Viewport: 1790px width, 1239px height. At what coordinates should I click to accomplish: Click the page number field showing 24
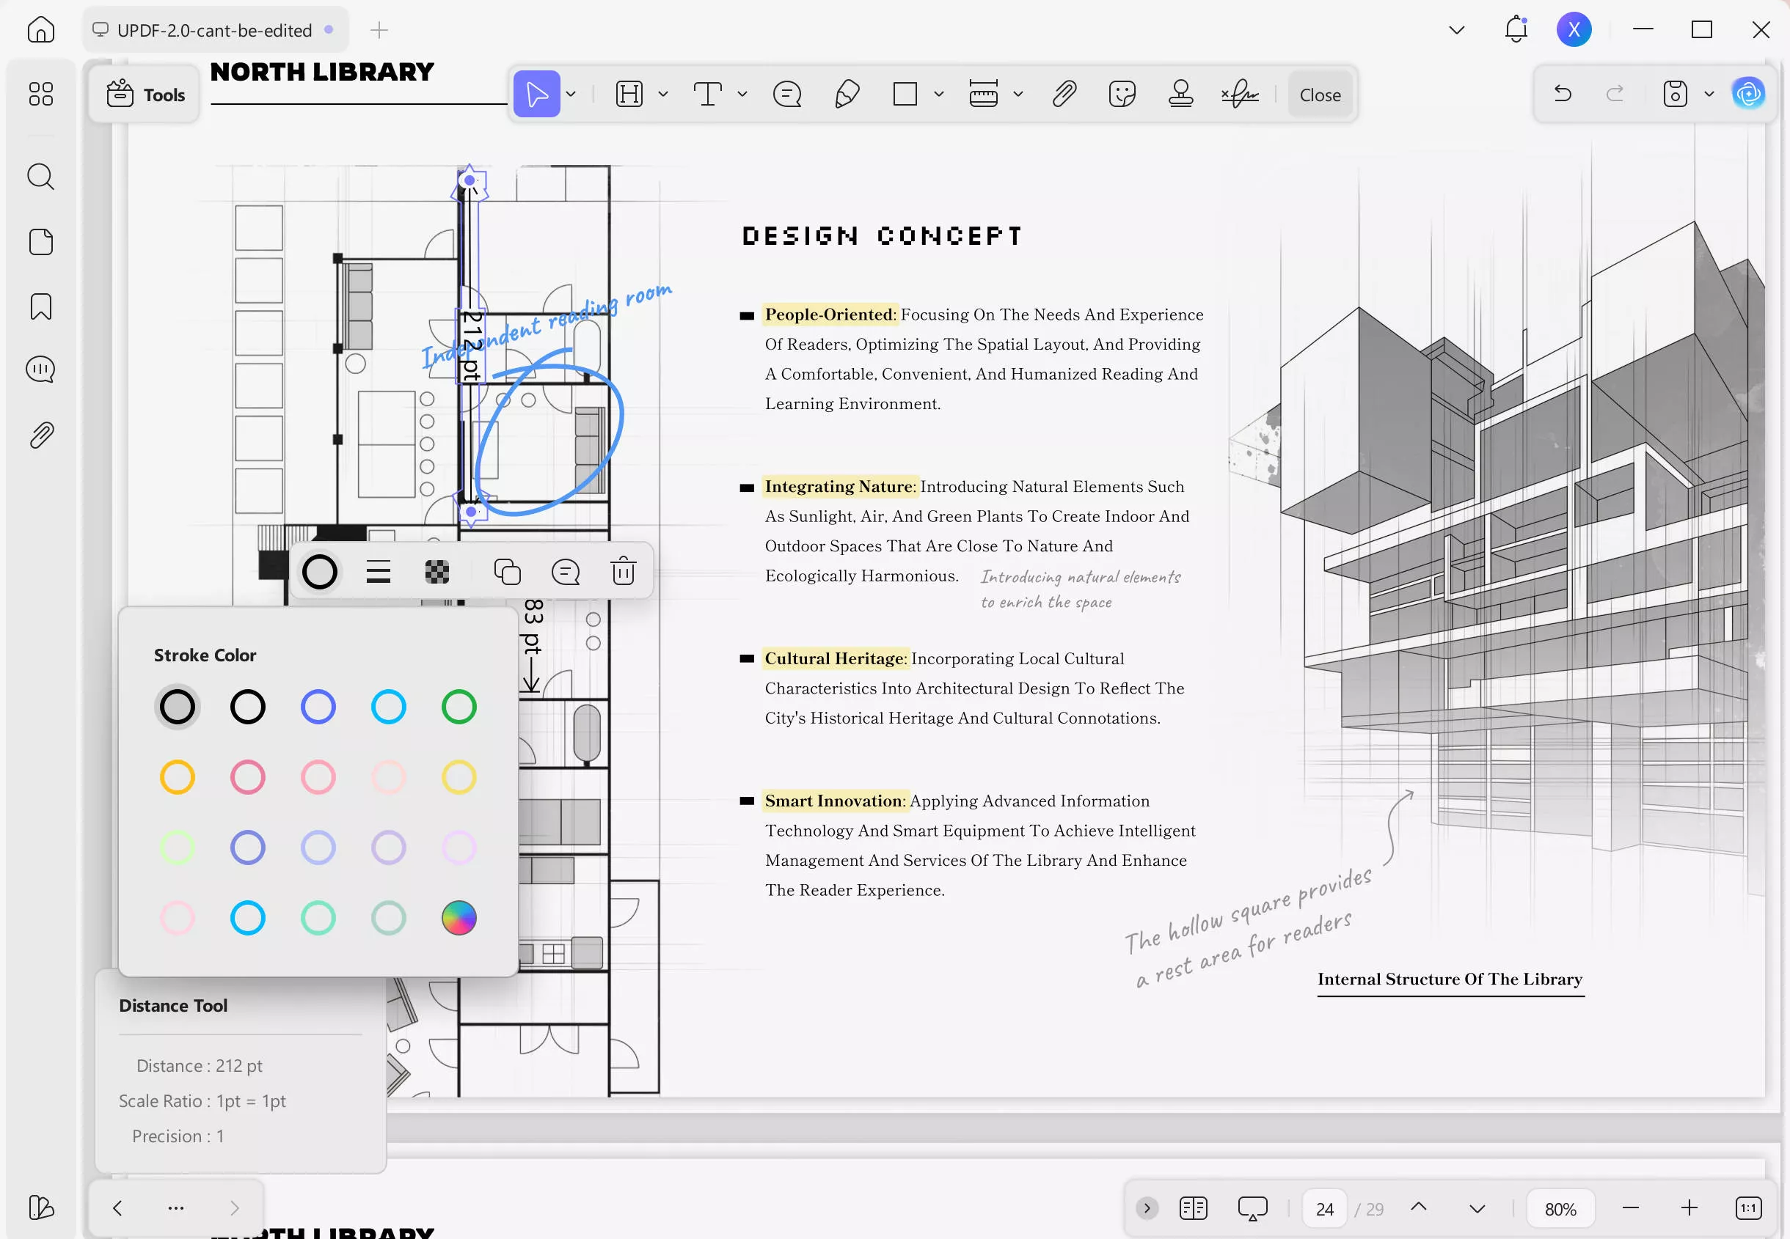click(1325, 1208)
